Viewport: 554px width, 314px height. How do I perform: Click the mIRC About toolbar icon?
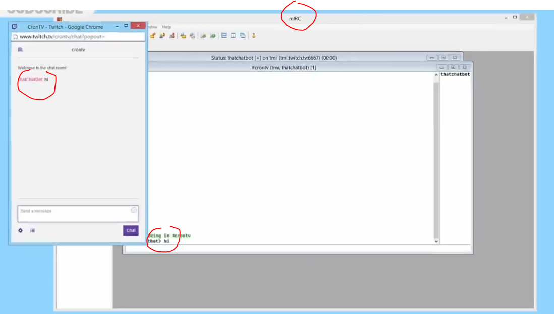254,36
